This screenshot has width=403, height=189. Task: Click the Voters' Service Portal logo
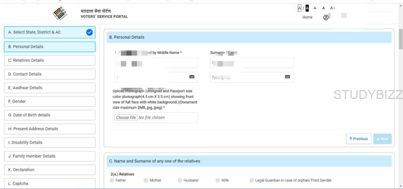click(x=60, y=14)
